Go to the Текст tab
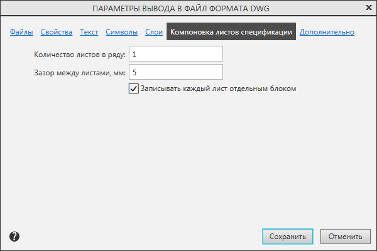 click(89, 32)
